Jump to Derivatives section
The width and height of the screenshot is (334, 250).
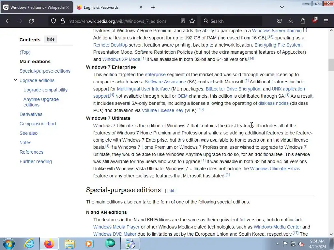(31, 114)
